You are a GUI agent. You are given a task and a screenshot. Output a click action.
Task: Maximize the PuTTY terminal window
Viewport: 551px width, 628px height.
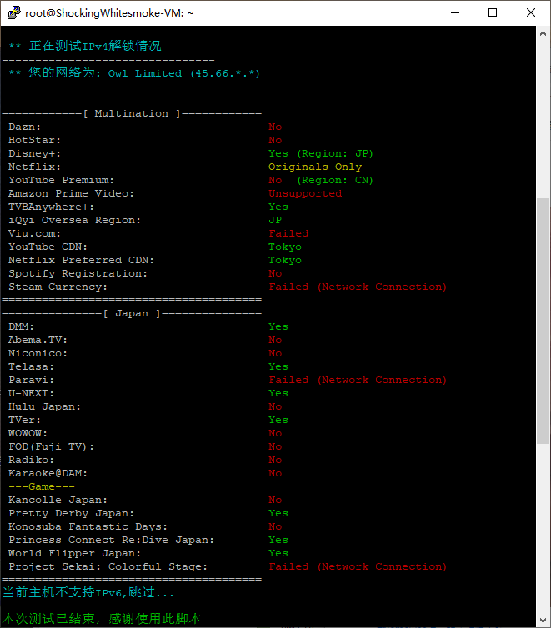[493, 12]
